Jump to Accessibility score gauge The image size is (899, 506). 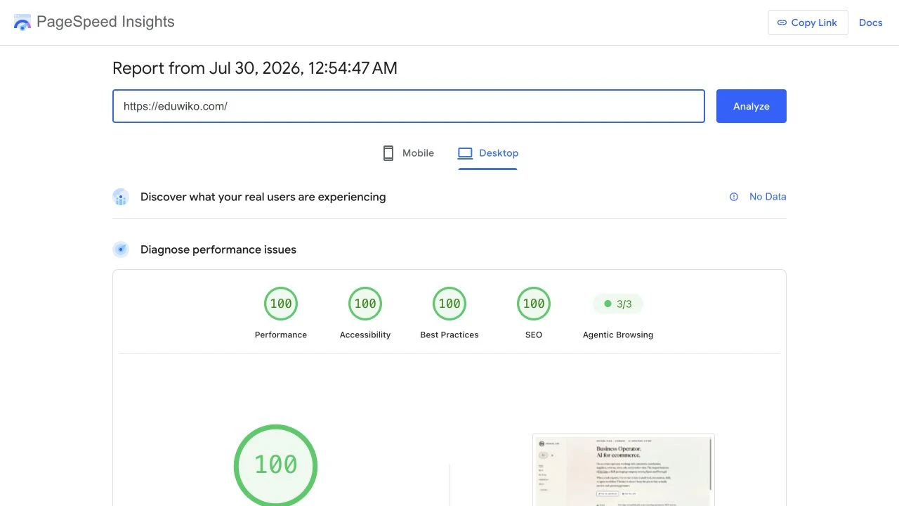pyautogui.click(x=365, y=304)
